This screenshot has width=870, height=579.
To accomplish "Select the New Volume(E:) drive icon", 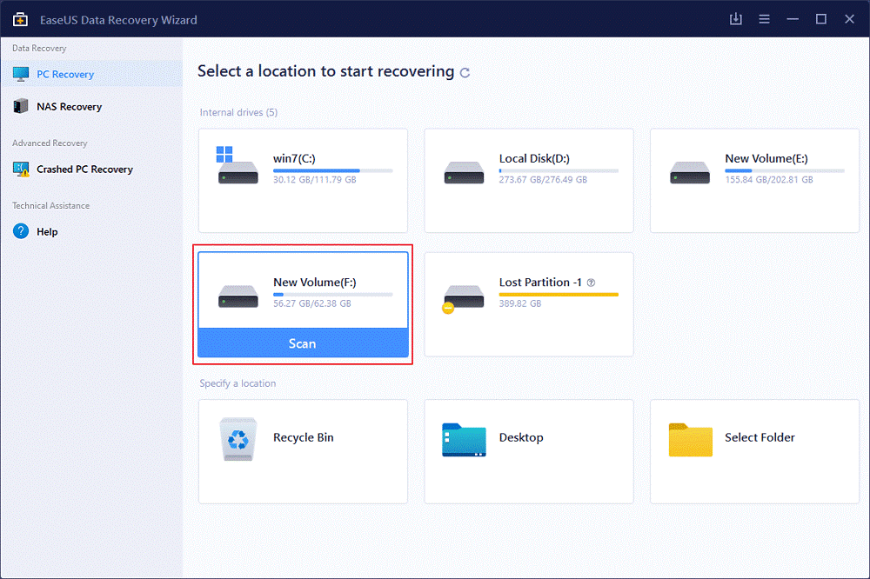I will tap(690, 172).
